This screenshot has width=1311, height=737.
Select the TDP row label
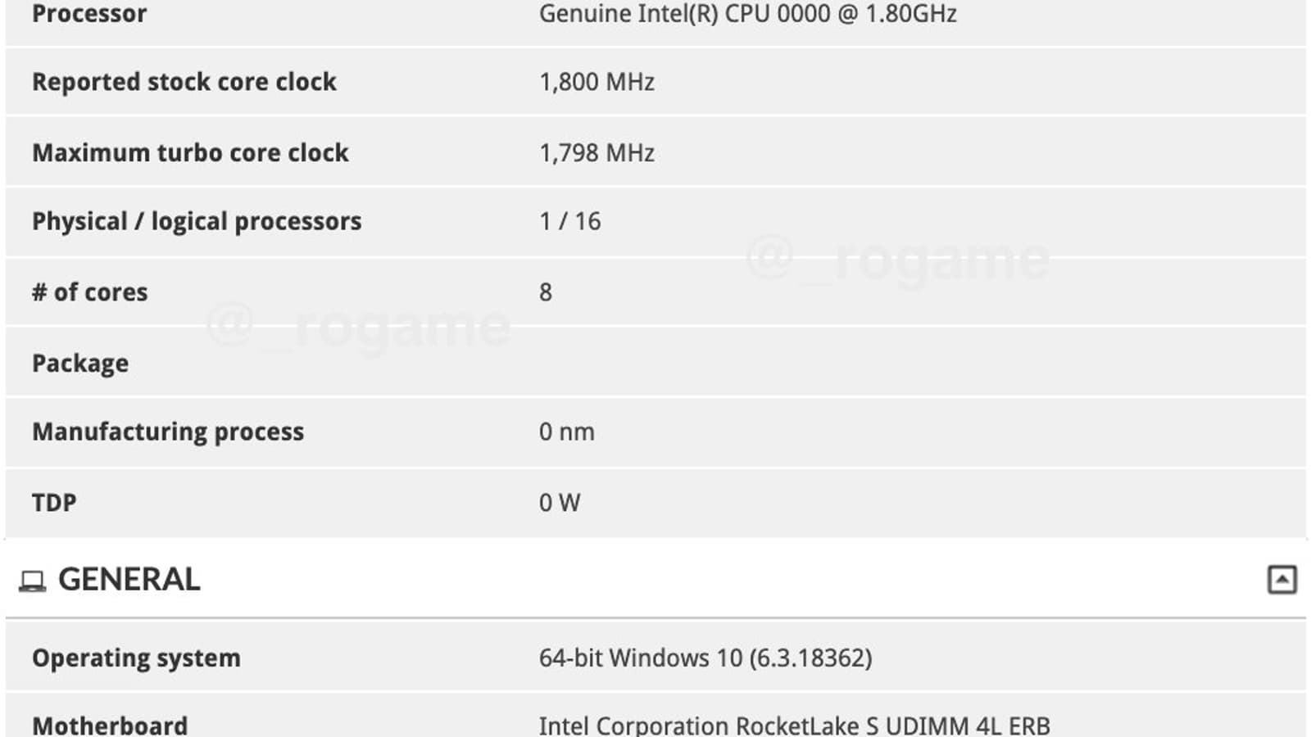[54, 502]
